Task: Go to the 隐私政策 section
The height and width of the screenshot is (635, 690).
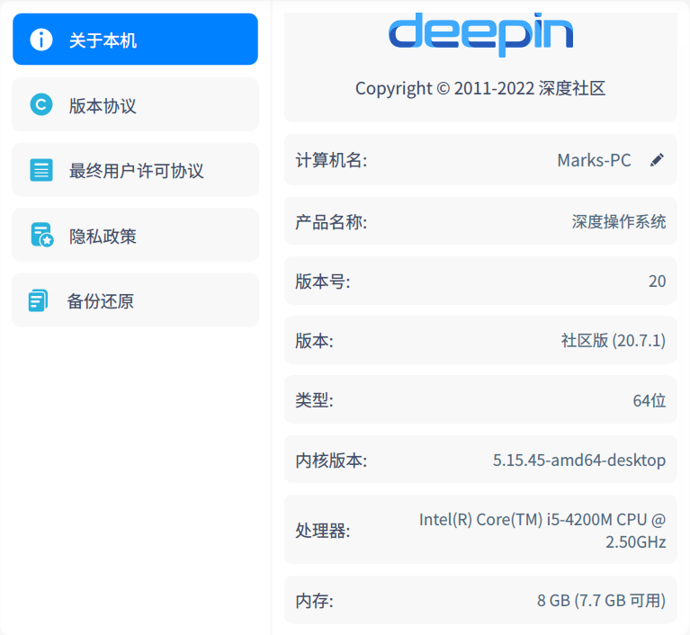Action: (x=135, y=235)
